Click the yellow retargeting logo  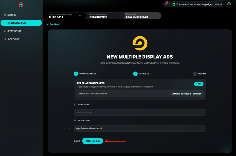[140, 43]
